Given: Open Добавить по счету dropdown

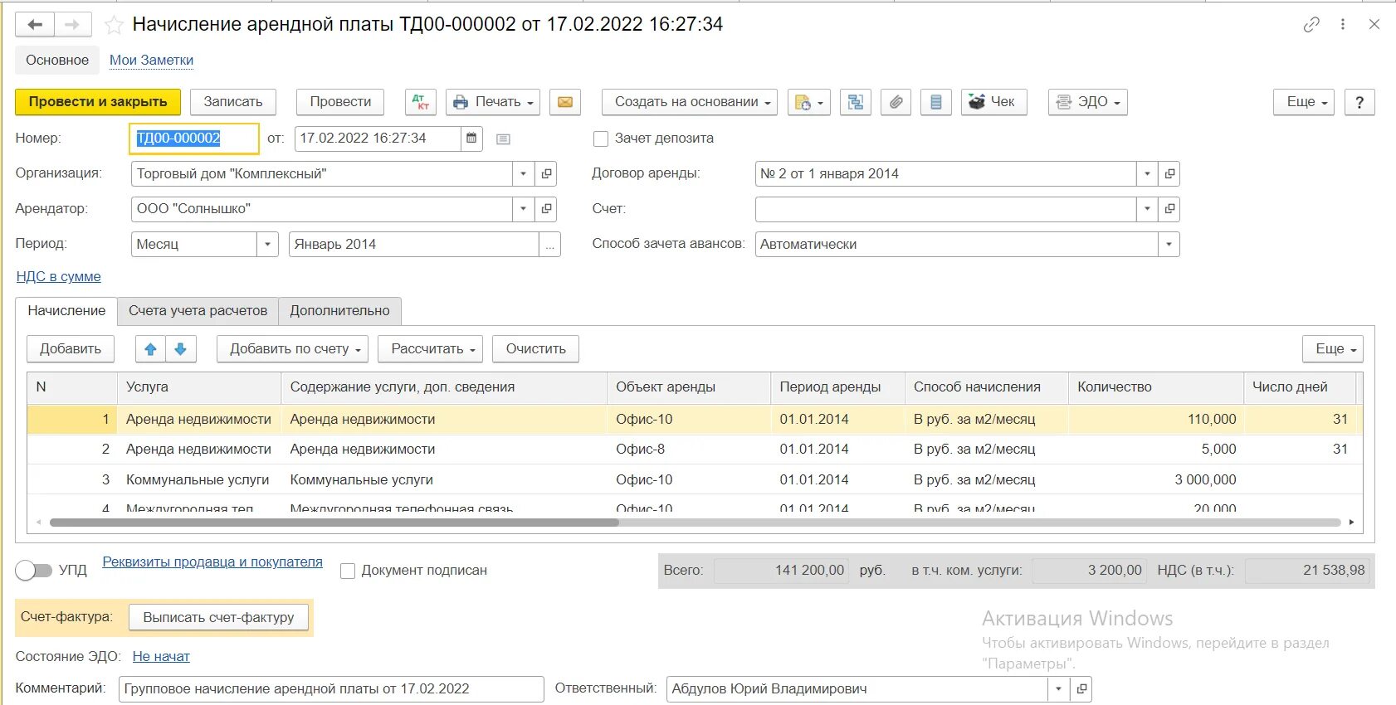Looking at the screenshot, I should point(293,349).
